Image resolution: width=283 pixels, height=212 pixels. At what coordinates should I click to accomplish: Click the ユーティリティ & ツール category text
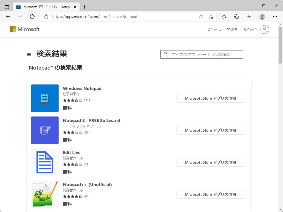(x=82, y=126)
